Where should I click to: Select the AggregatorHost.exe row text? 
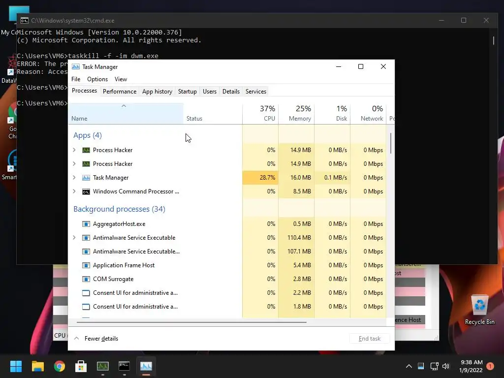119,224
